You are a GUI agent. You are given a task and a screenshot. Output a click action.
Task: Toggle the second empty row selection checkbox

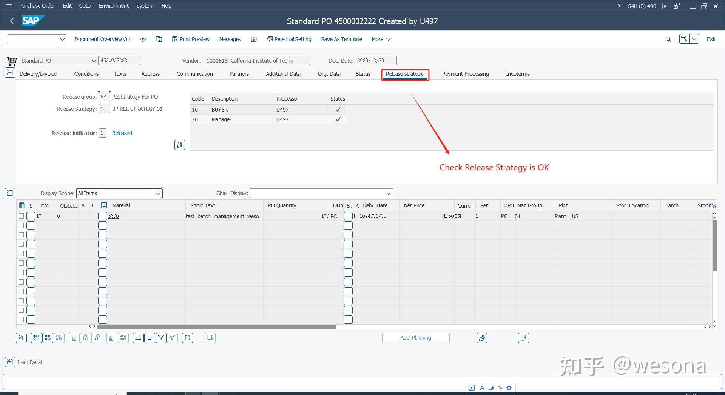click(21, 225)
